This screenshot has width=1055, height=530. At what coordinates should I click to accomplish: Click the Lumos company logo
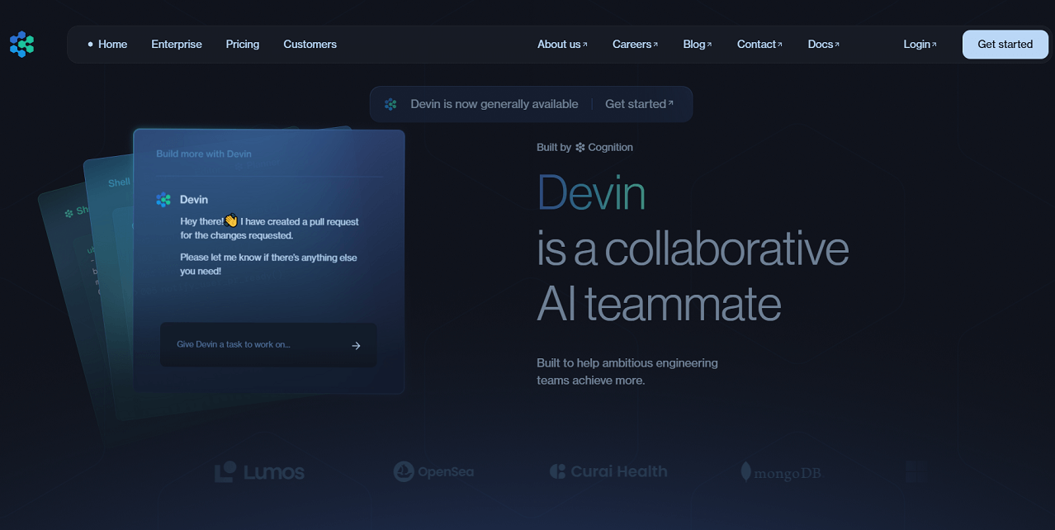point(258,471)
